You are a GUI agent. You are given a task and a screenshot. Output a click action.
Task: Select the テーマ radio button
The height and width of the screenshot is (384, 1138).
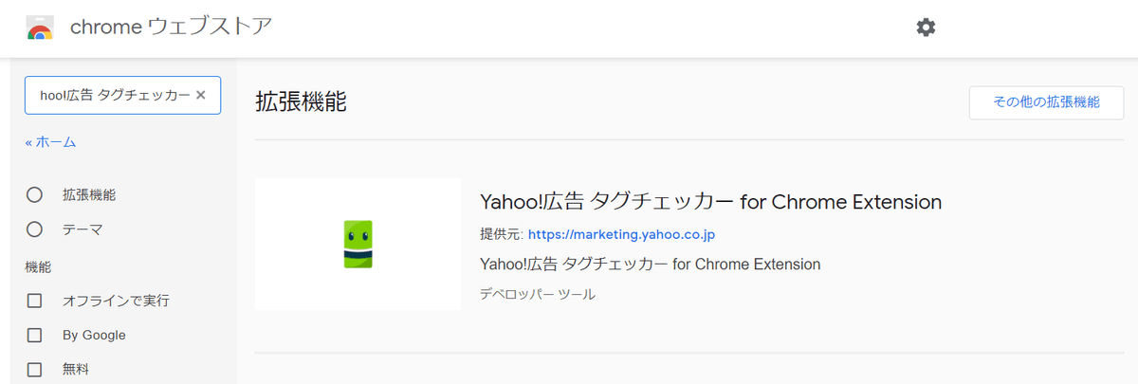(35, 229)
